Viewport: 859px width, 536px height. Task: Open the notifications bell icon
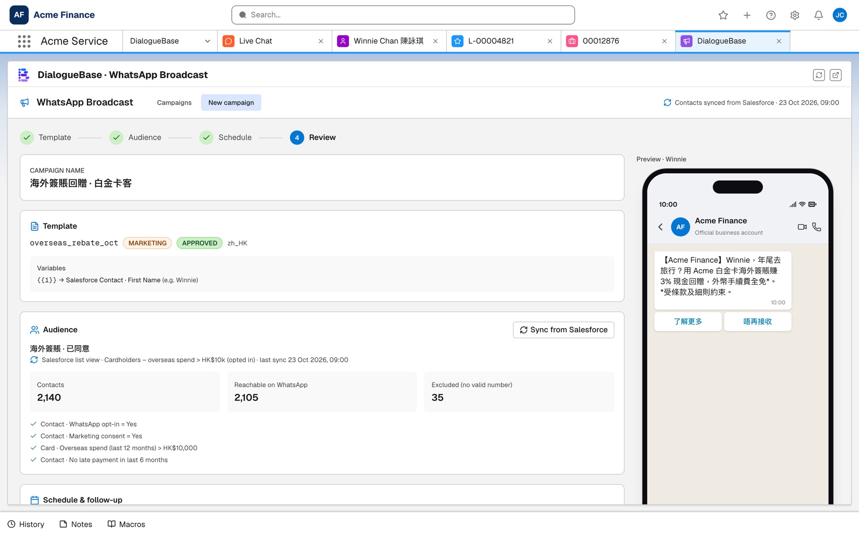(x=818, y=15)
